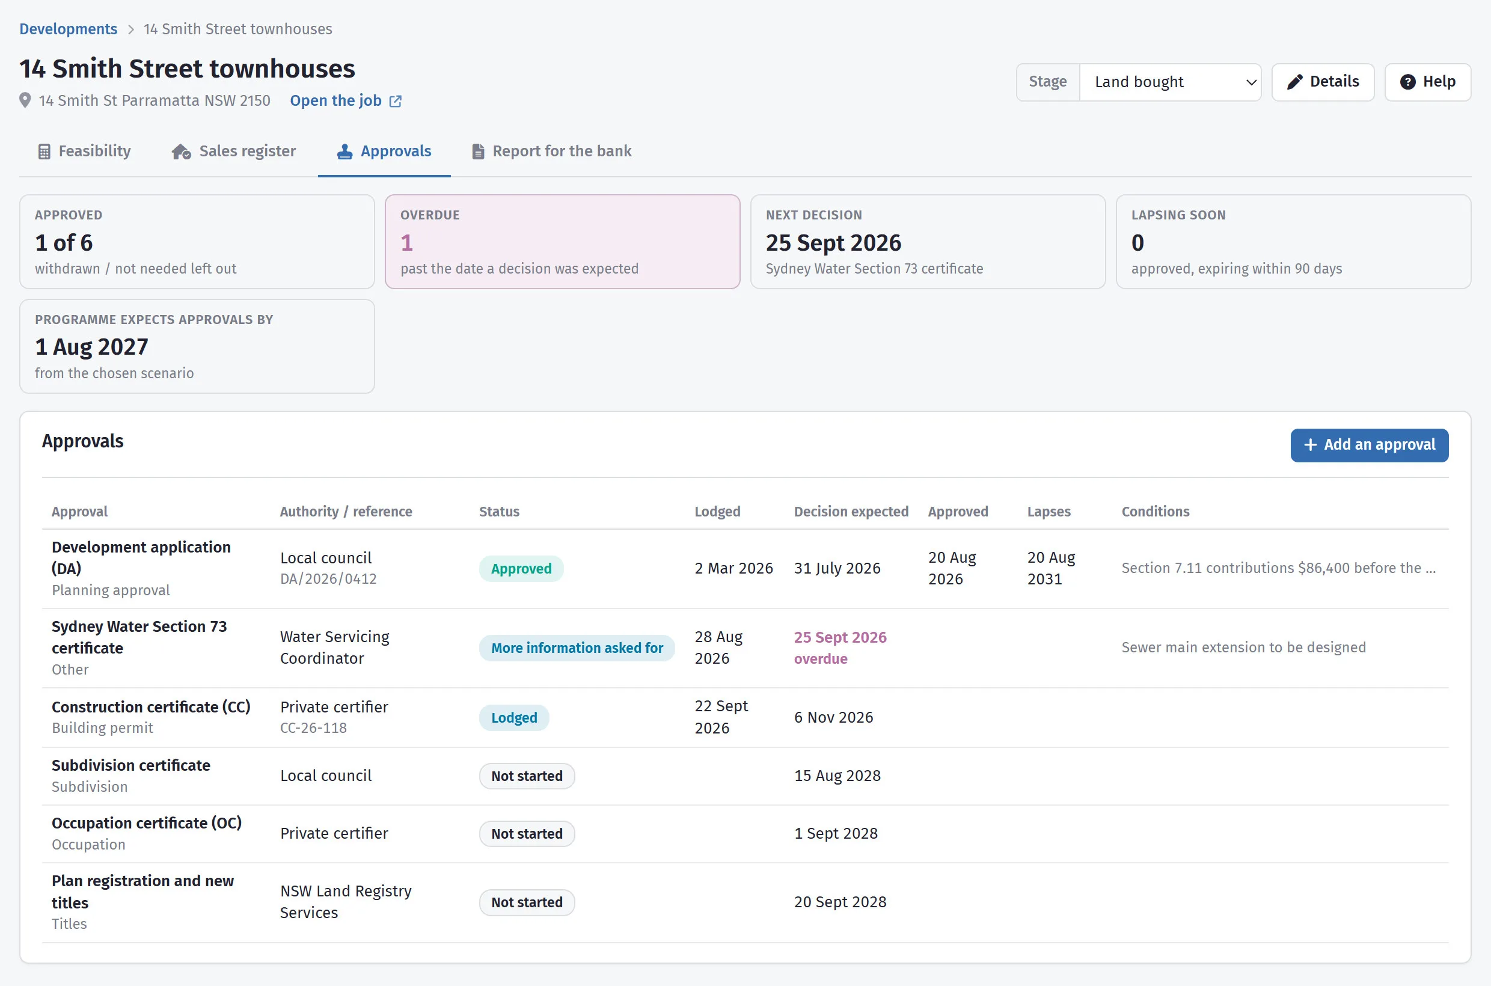Viewport: 1491px width, 986px height.
Task: Click the Lodged status badge
Action: point(514,717)
